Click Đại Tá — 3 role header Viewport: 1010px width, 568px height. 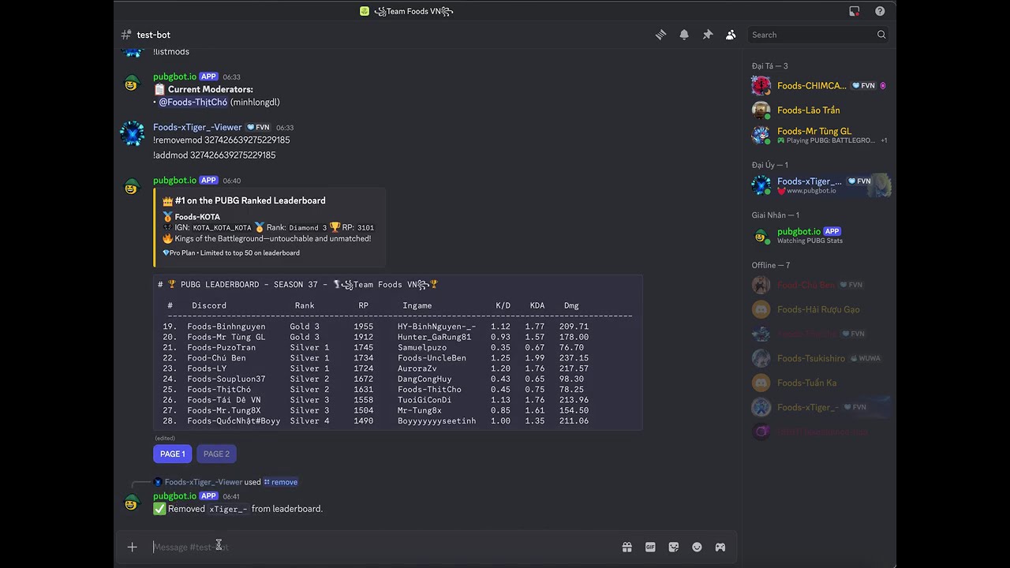(769, 65)
